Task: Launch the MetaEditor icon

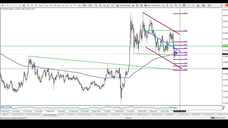Action: (x=133, y=5)
